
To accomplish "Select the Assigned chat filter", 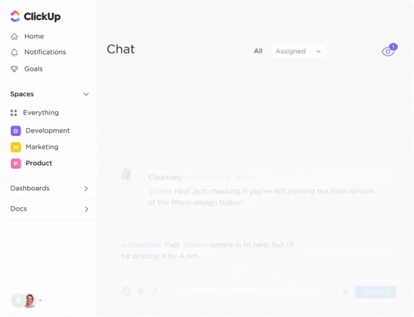I will (x=290, y=51).
